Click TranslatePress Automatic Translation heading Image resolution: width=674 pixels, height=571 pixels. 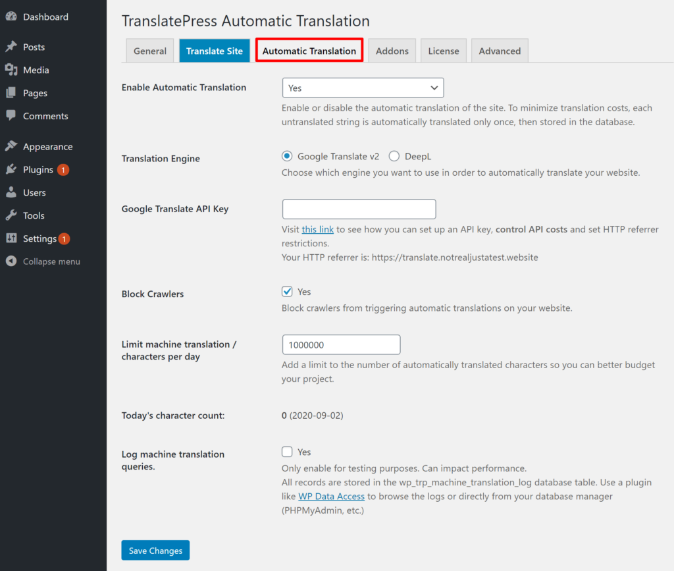(246, 20)
